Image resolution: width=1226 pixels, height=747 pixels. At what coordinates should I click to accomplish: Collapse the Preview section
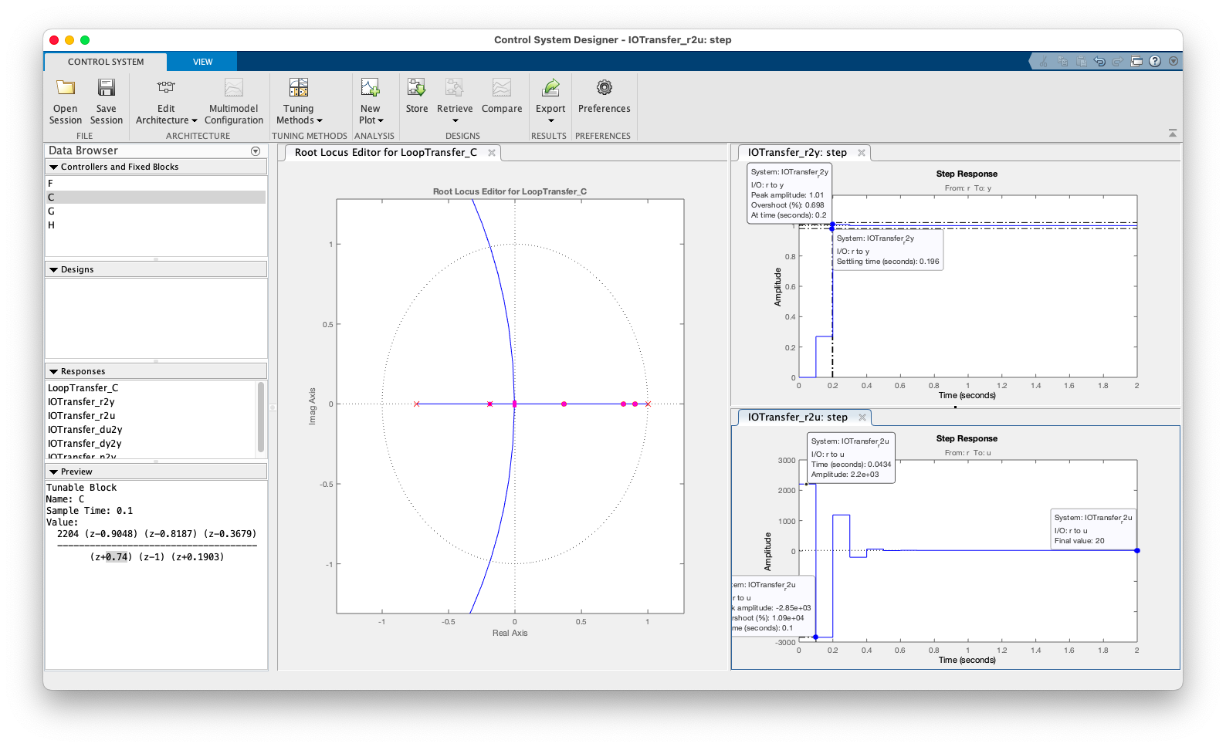53,472
